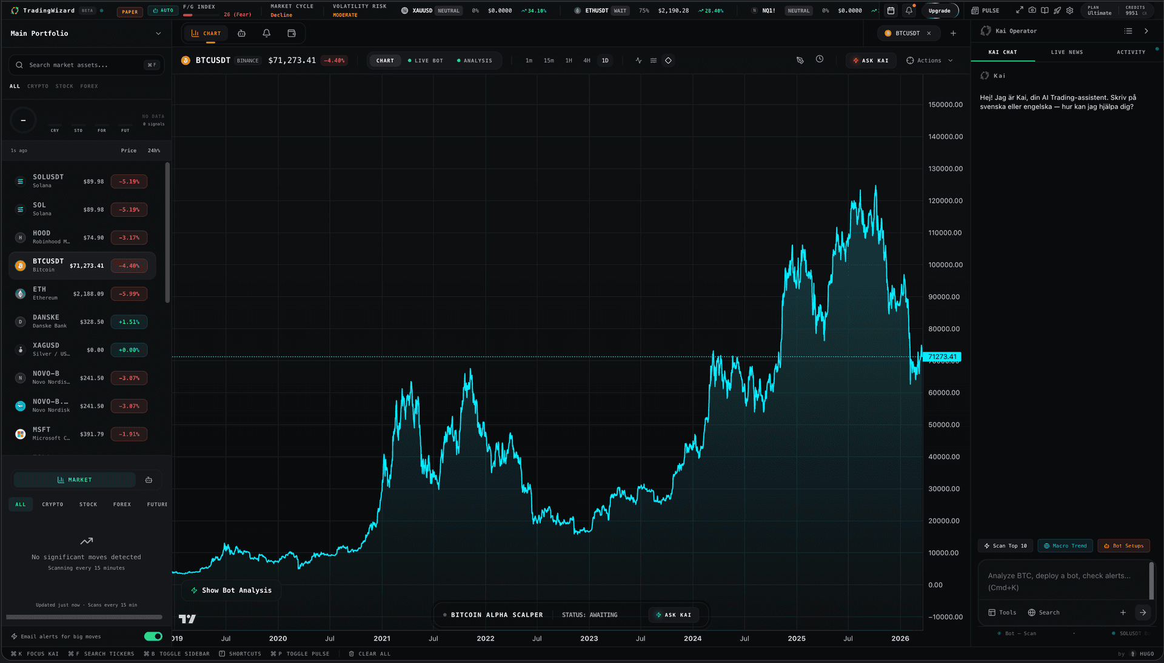The height and width of the screenshot is (663, 1164).
Task: Open settings gear in the top bar
Action: tap(1070, 10)
